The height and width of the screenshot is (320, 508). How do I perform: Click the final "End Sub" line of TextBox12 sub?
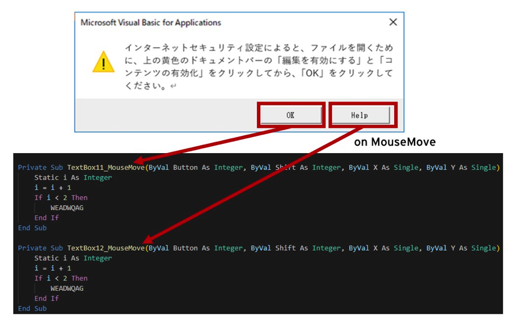32,309
